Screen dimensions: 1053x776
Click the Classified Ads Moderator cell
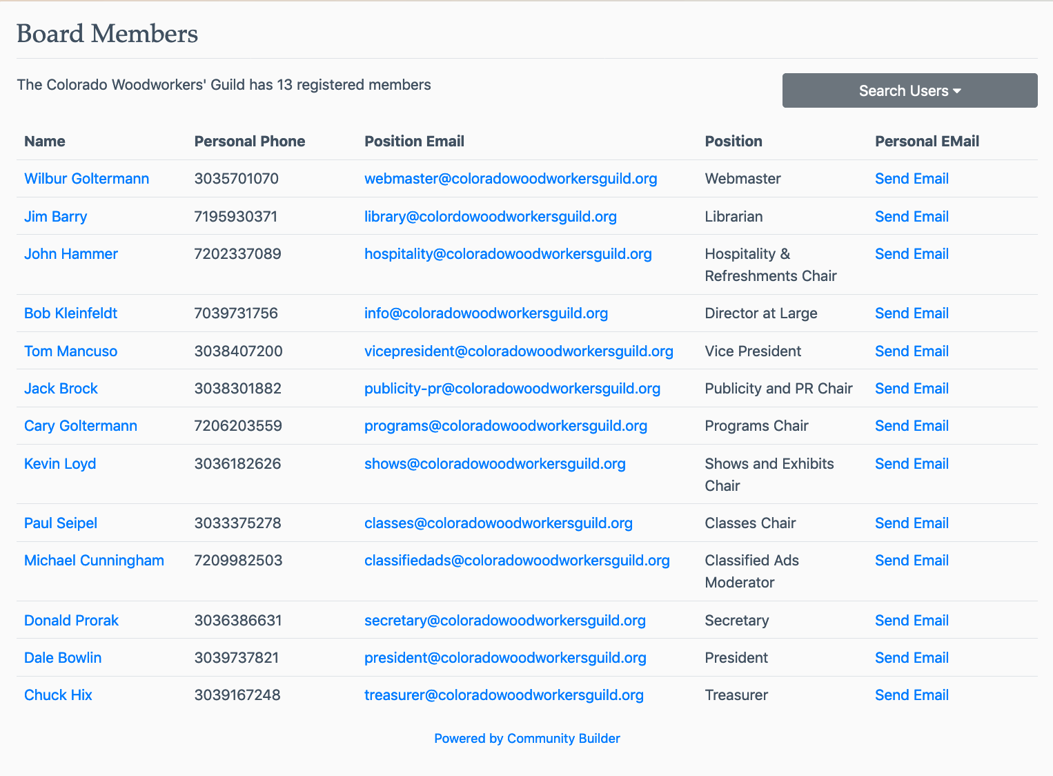751,572
